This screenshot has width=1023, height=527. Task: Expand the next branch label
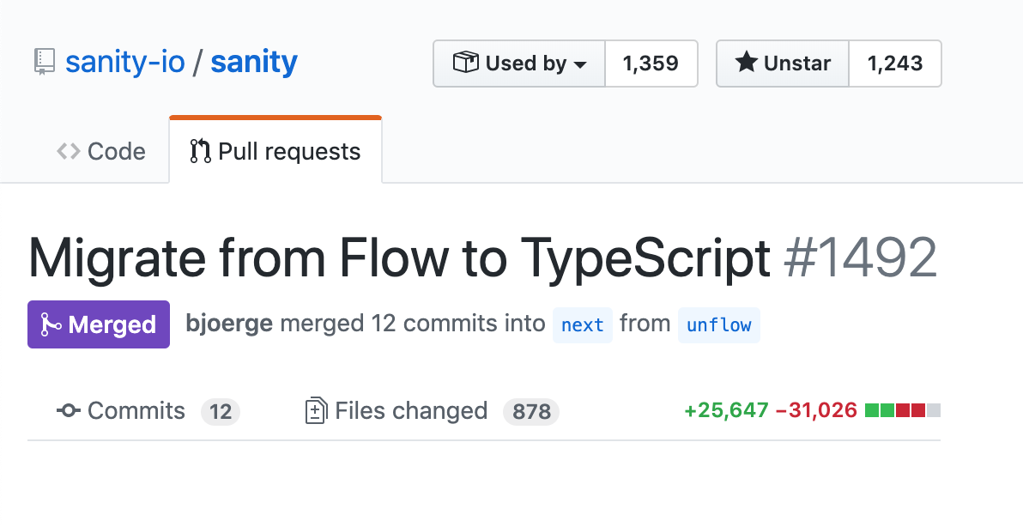[x=582, y=325]
